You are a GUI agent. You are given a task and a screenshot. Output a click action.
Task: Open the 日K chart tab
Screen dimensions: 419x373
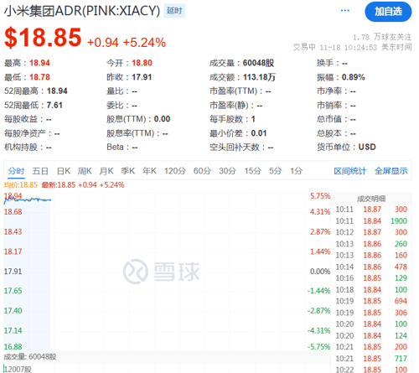pos(64,171)
